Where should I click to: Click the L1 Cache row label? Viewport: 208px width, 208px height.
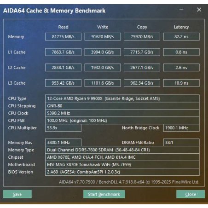(x=17, y=52)
